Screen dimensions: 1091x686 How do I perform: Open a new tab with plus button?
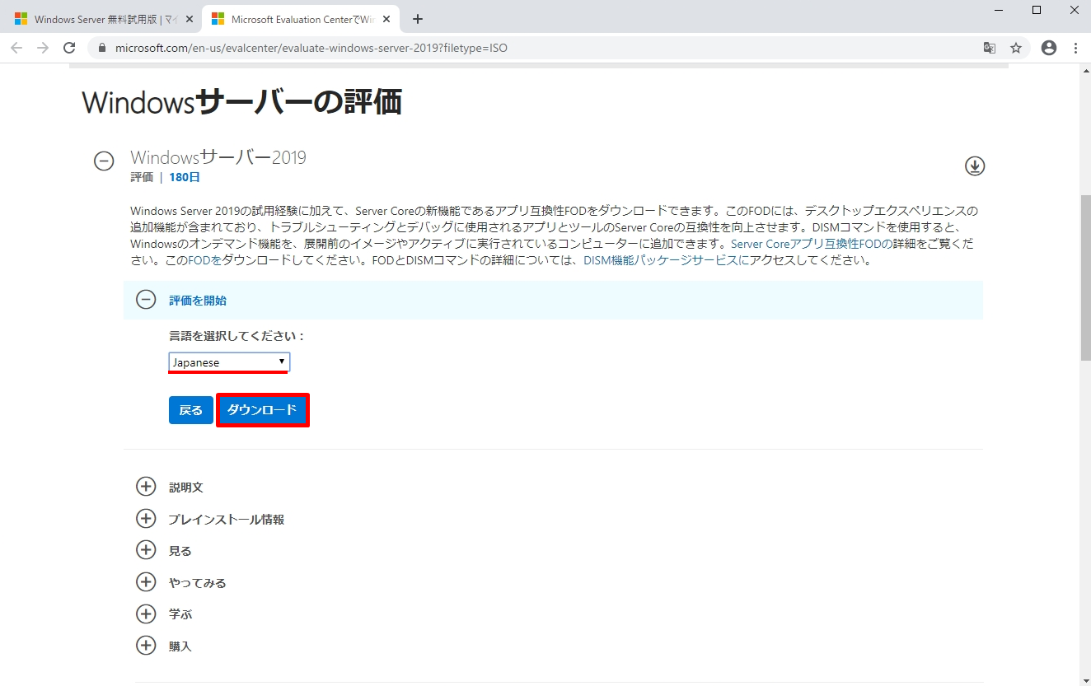click(418, 19)
